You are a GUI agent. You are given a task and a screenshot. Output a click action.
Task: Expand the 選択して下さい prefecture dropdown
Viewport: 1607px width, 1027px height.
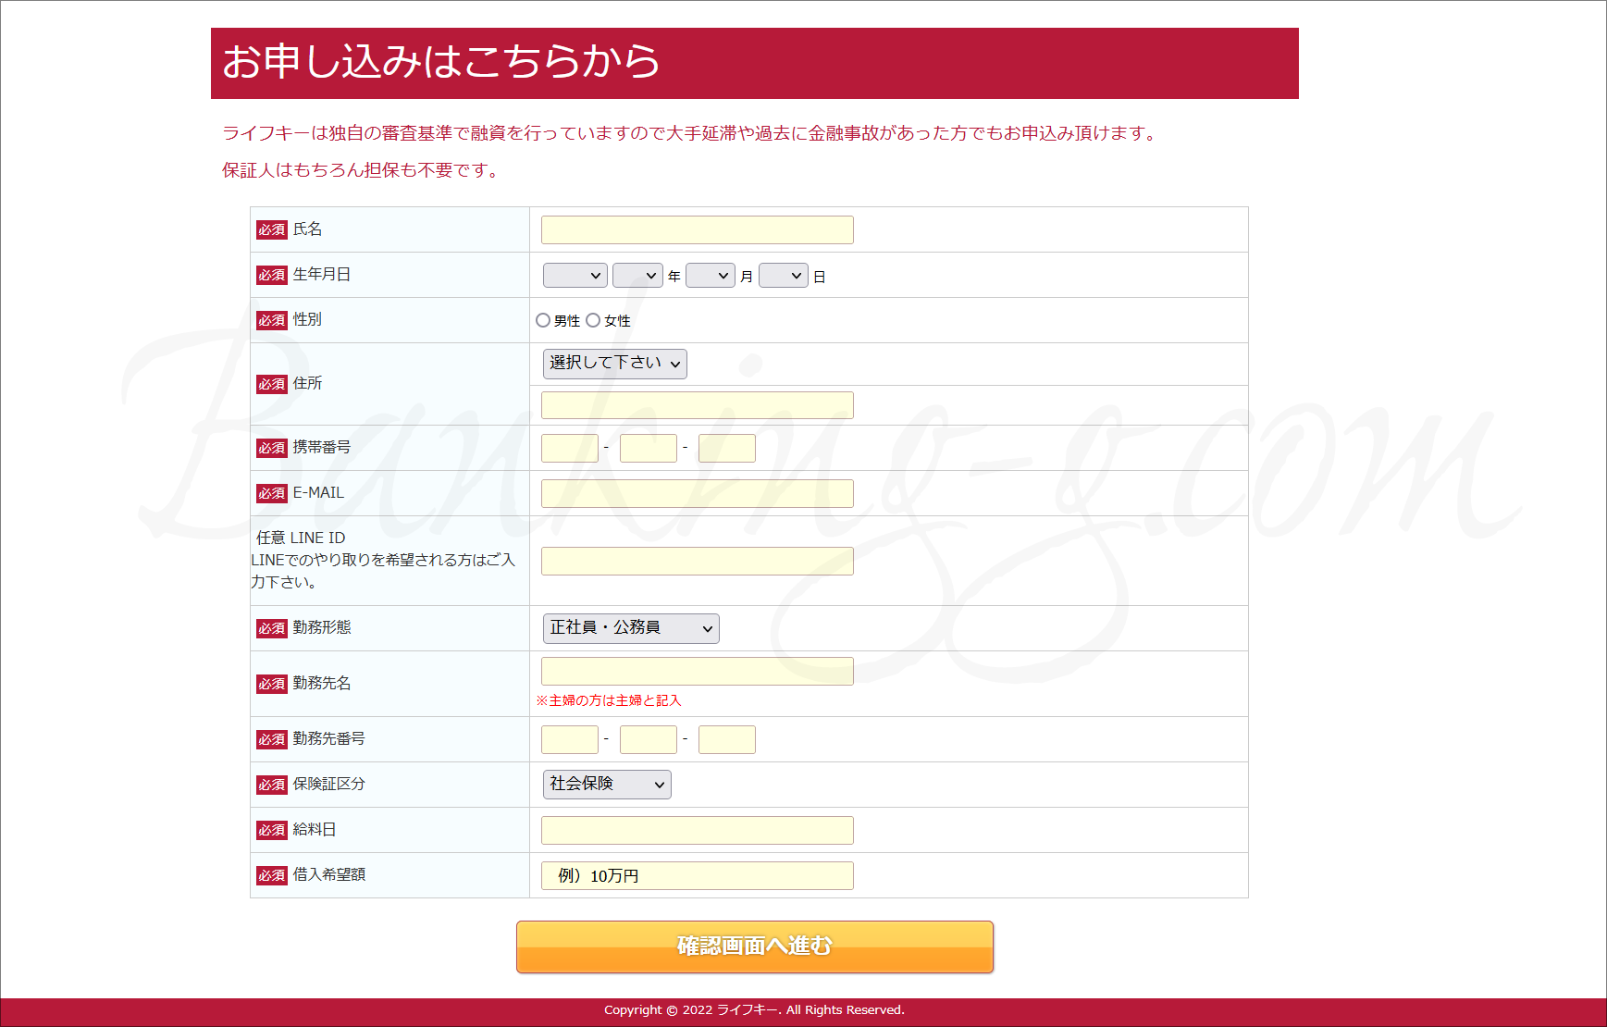pyautogui.click(x=614, y=364)
